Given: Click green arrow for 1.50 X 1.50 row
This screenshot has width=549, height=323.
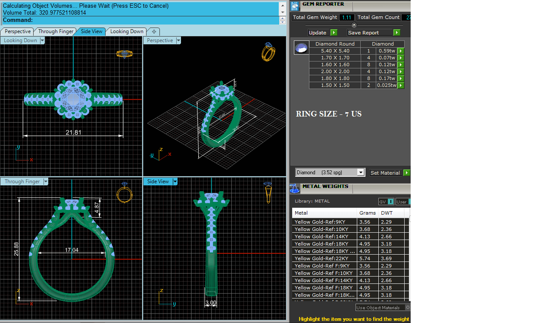Looking at the screenshot, I should (401, 85).
